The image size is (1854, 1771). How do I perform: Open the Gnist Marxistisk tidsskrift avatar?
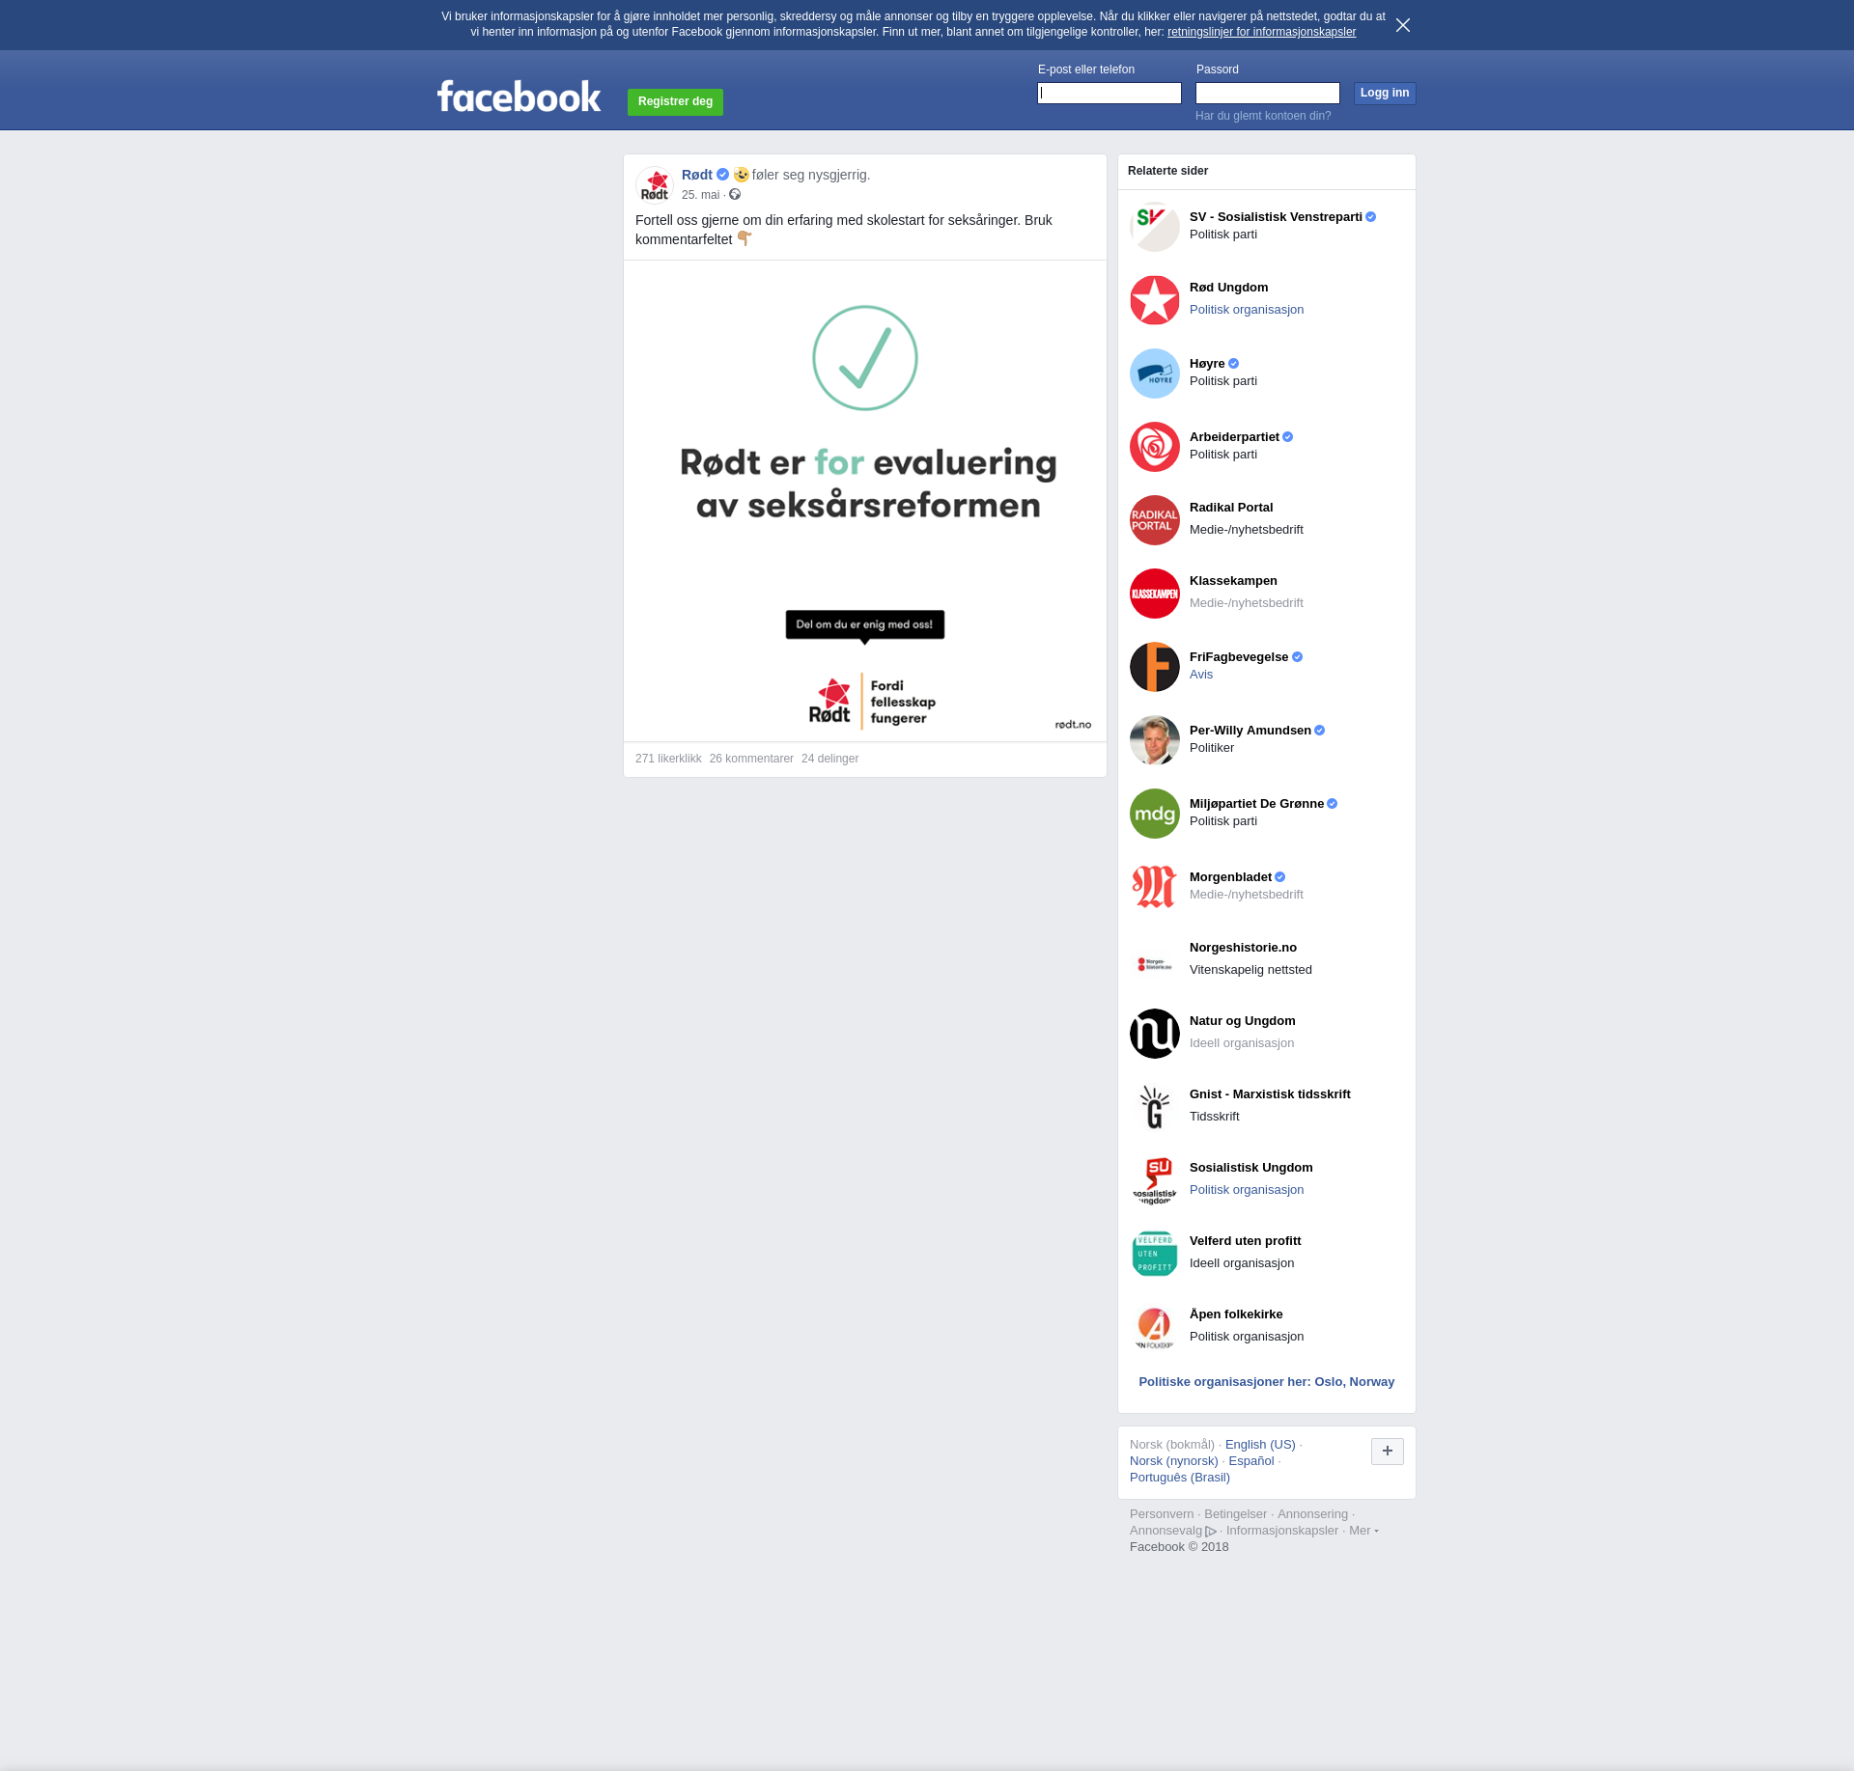[1155, 1107]
